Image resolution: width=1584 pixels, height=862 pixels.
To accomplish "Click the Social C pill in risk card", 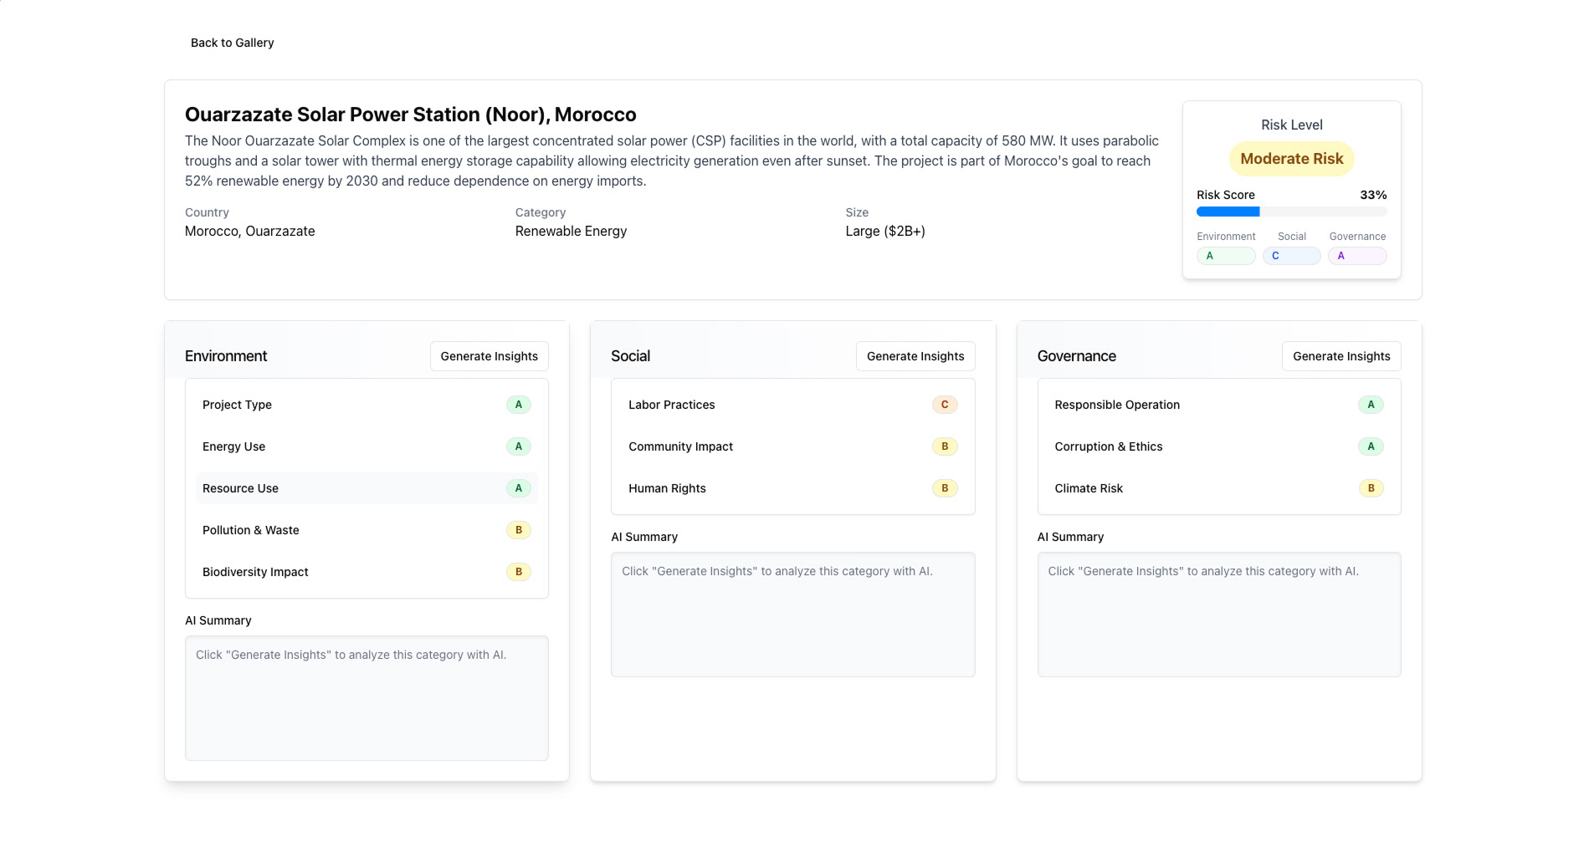I will tap(1291, 256).
